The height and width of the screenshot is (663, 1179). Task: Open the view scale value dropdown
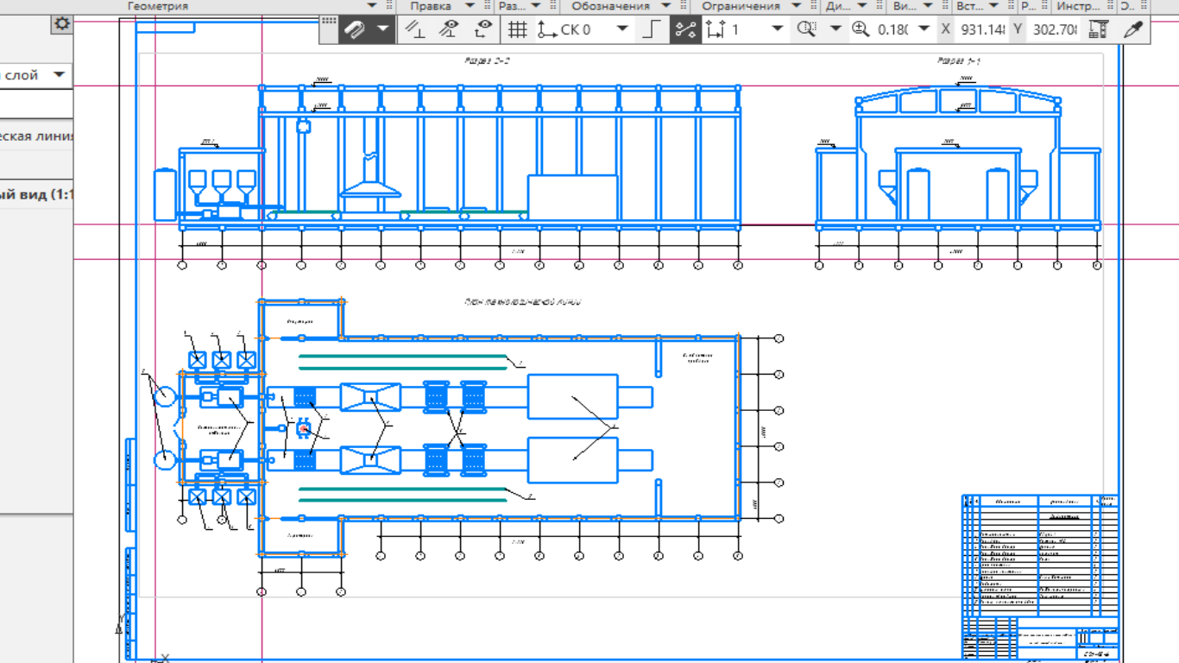click(x=777, y=29)
